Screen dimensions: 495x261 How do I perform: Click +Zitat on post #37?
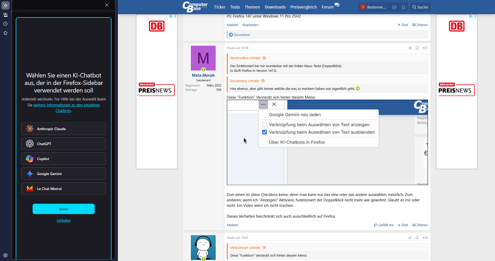pyautogui.click(x=403, y=225)
